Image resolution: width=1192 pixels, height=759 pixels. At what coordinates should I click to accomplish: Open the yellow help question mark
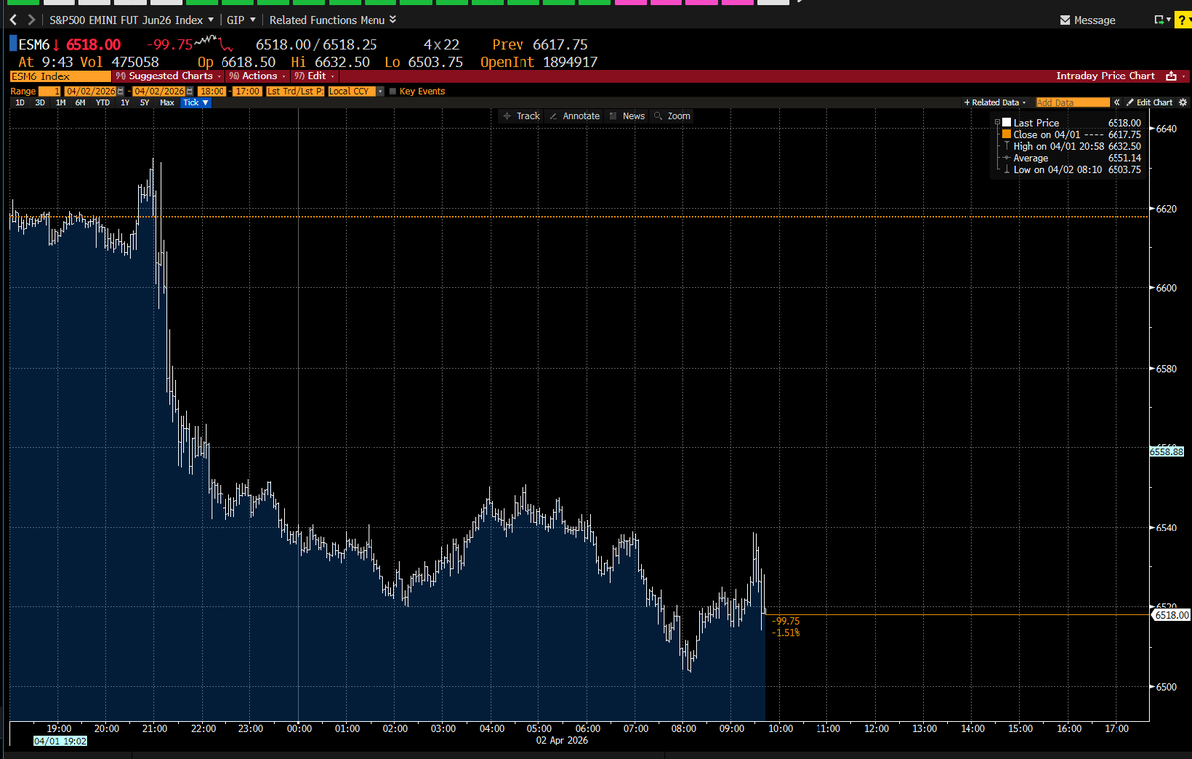(x=1181, y=20)
